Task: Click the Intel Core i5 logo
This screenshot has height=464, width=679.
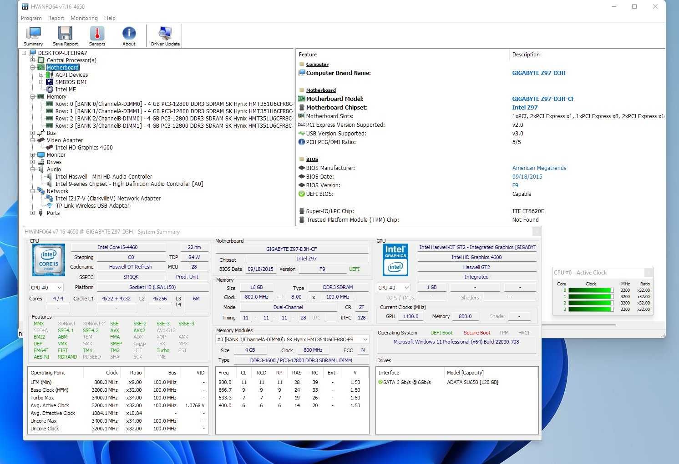Action: [x=49, y=260]
